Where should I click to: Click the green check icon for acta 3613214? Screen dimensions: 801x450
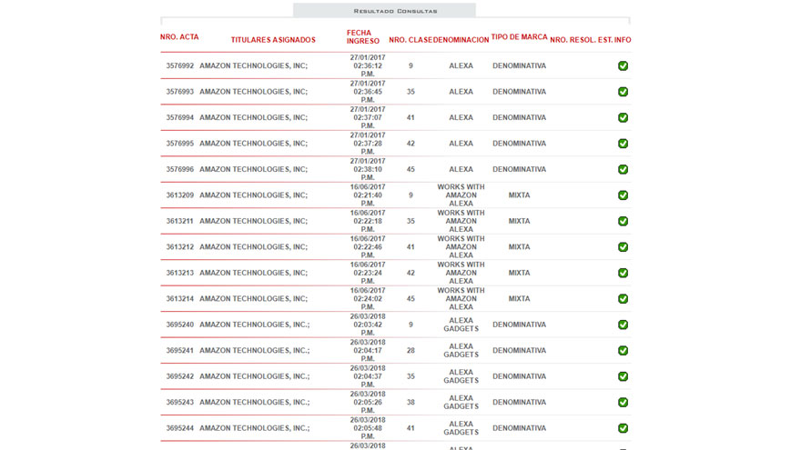click(623, 299)
